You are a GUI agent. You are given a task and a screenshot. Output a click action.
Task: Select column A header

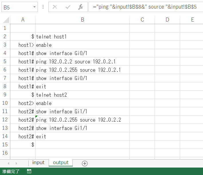23,20
